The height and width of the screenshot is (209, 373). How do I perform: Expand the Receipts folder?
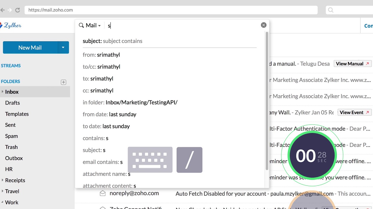click(x=2, y=180)
